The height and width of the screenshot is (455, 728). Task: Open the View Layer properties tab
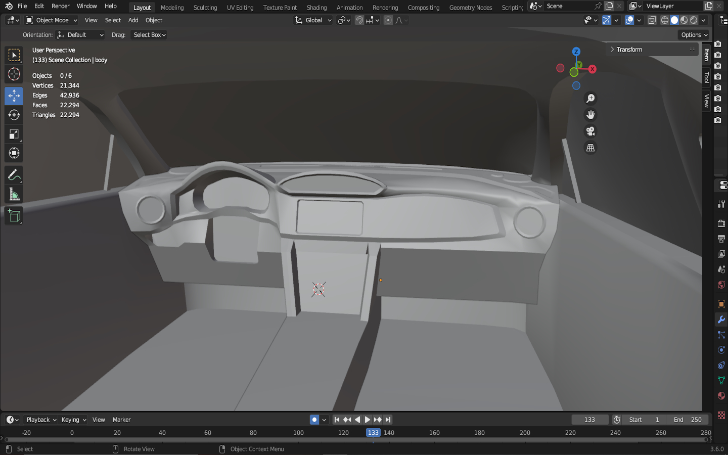click(721, 254)
